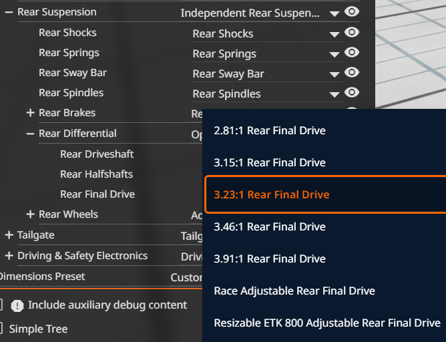The height and width of the screenshot is (342, 446).
Task: Expand the Rear Brakes node
Action: 30,113
